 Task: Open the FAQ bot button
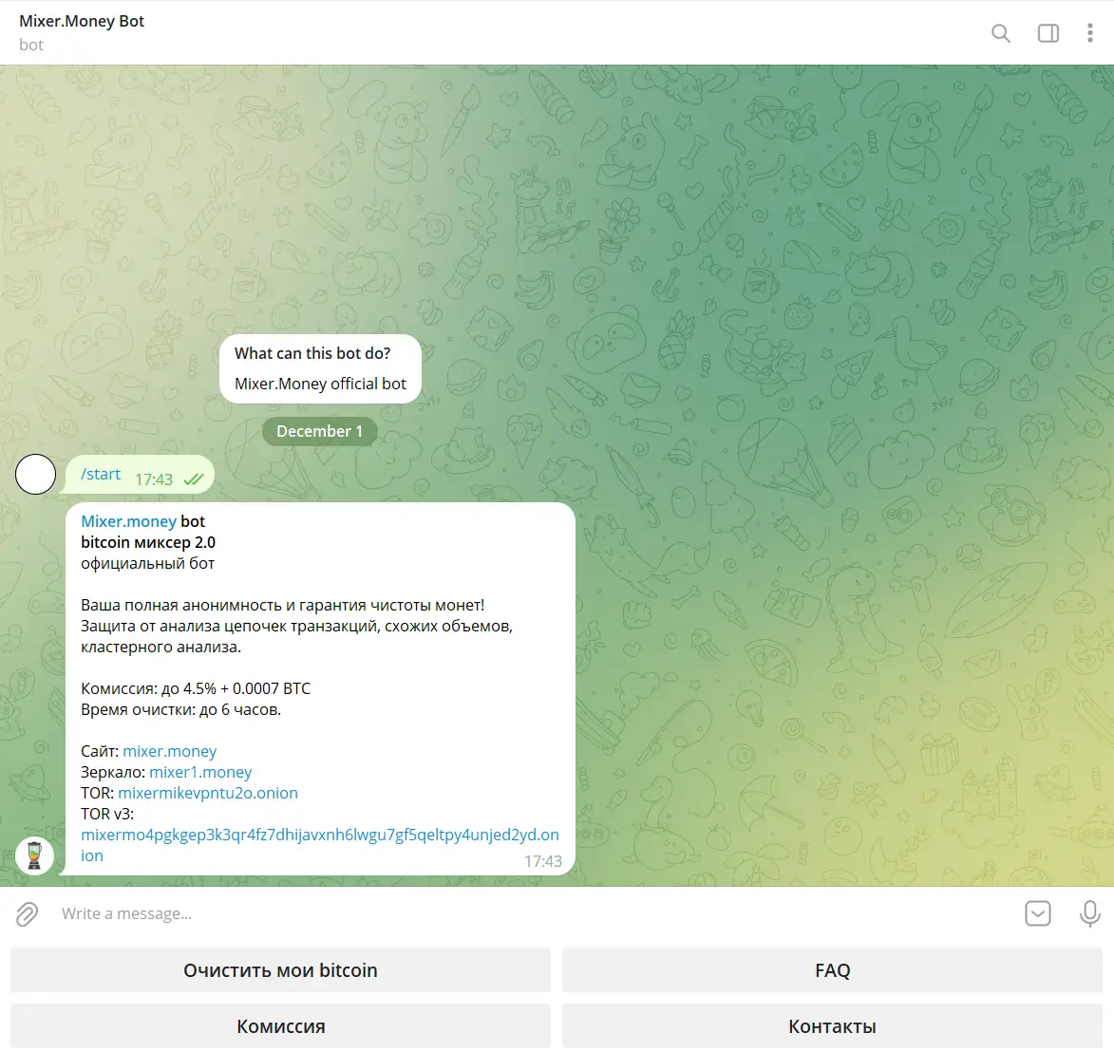[x=832, y=970]
